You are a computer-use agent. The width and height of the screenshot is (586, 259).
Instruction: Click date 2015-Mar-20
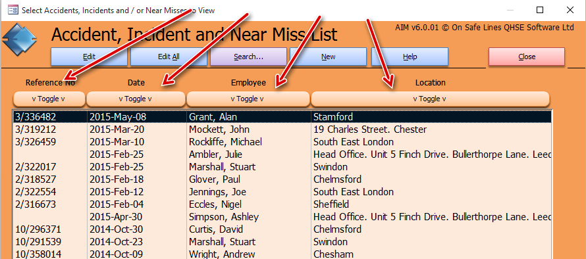[117, 129]
